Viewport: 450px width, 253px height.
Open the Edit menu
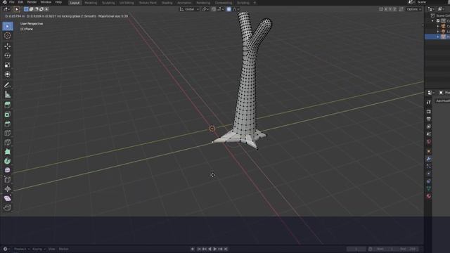pos(20,2)
